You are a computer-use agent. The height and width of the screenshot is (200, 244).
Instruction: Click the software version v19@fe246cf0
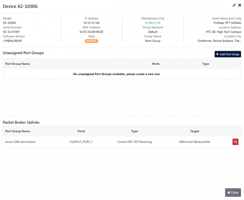(x=12, y=41)
